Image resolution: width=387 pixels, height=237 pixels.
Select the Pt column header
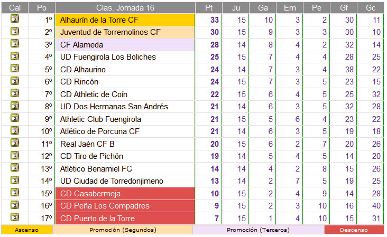coord(209,7)
